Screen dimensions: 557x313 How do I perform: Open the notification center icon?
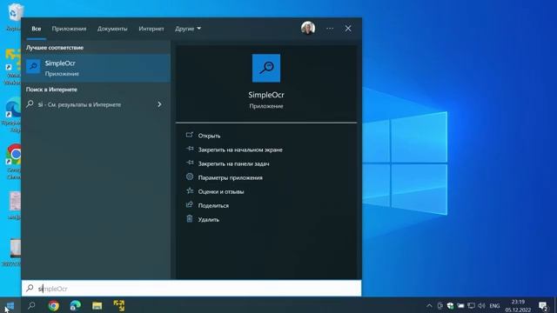543,305
